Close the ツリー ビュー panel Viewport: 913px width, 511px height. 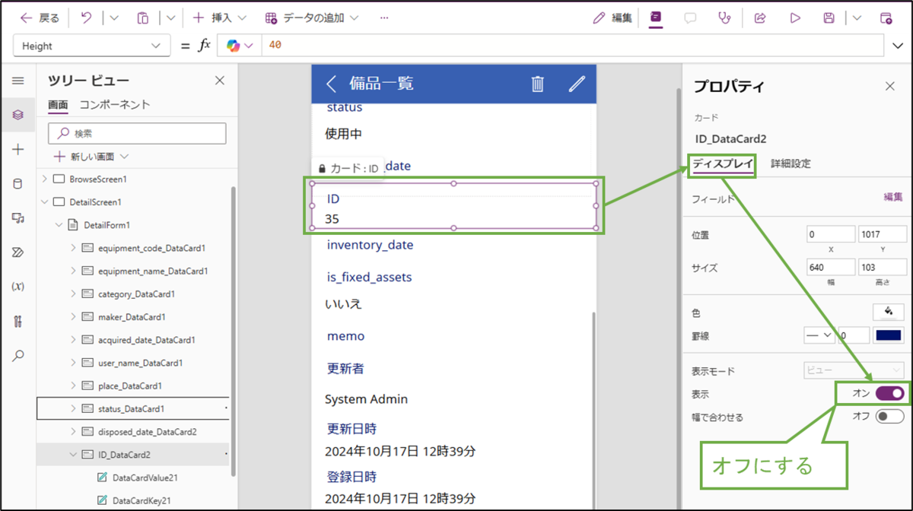coord(220,81)
